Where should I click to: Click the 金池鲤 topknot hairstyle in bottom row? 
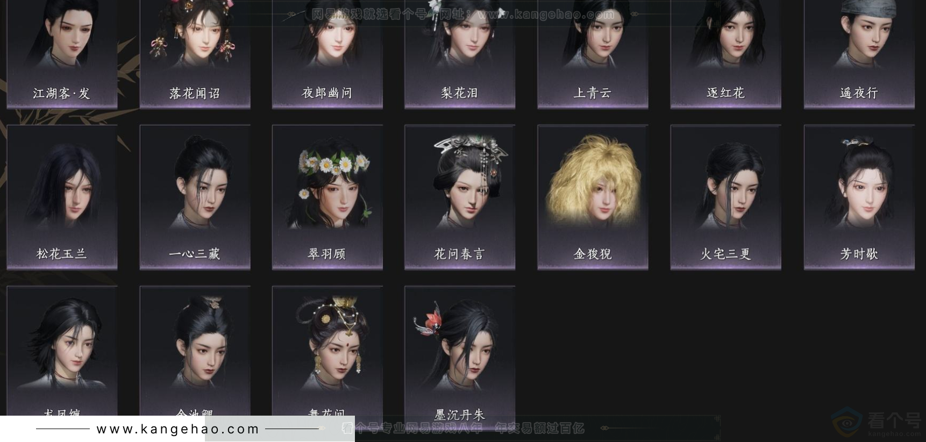[195, 351]
